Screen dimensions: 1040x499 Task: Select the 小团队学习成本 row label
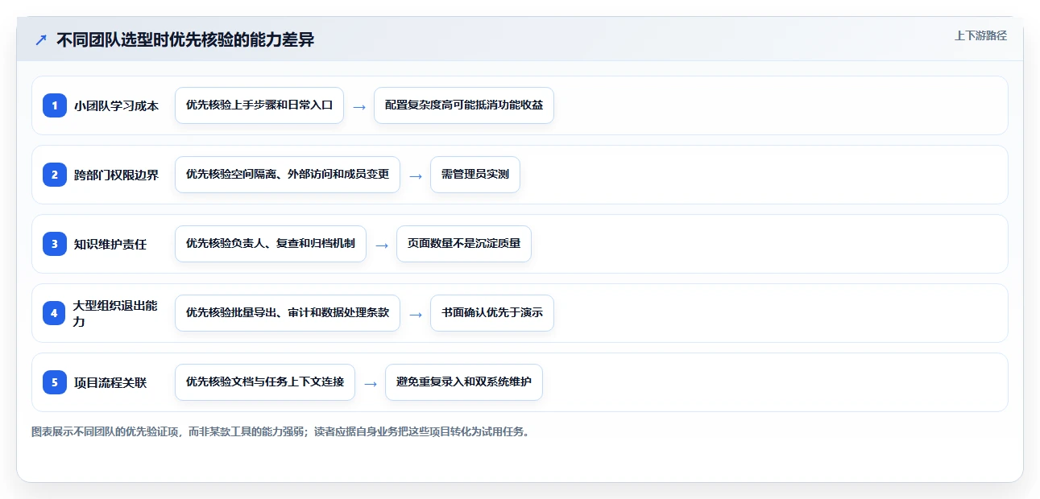pyautogui.click(x=116, y=105)
